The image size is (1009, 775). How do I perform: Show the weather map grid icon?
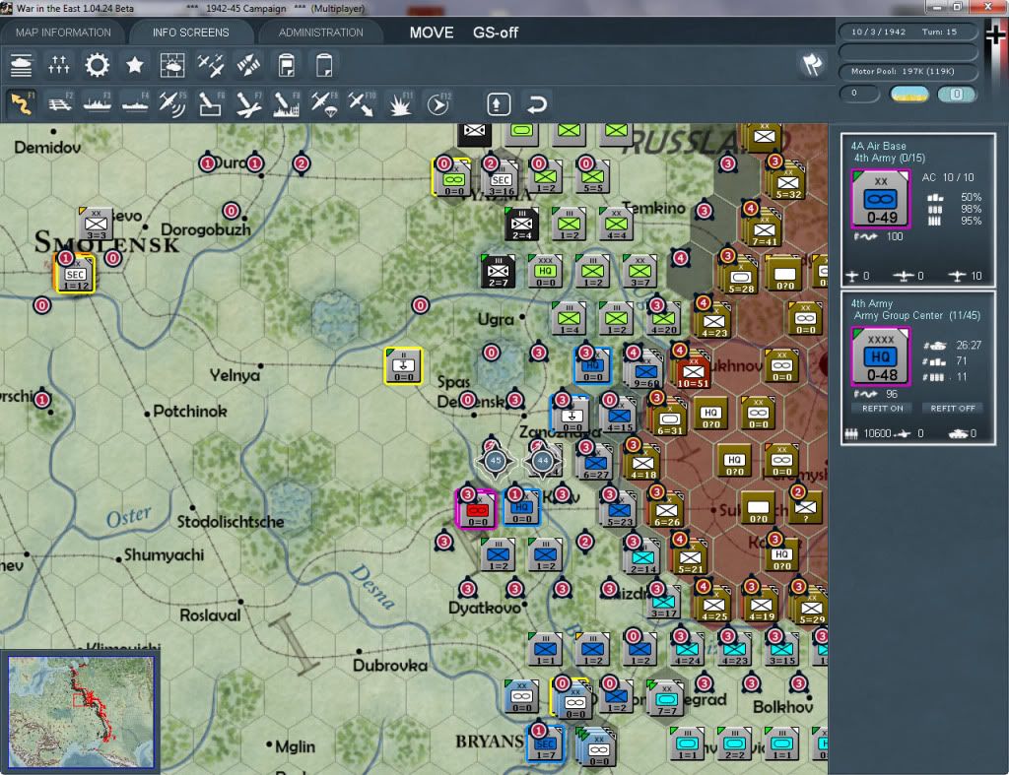[172, 65]
